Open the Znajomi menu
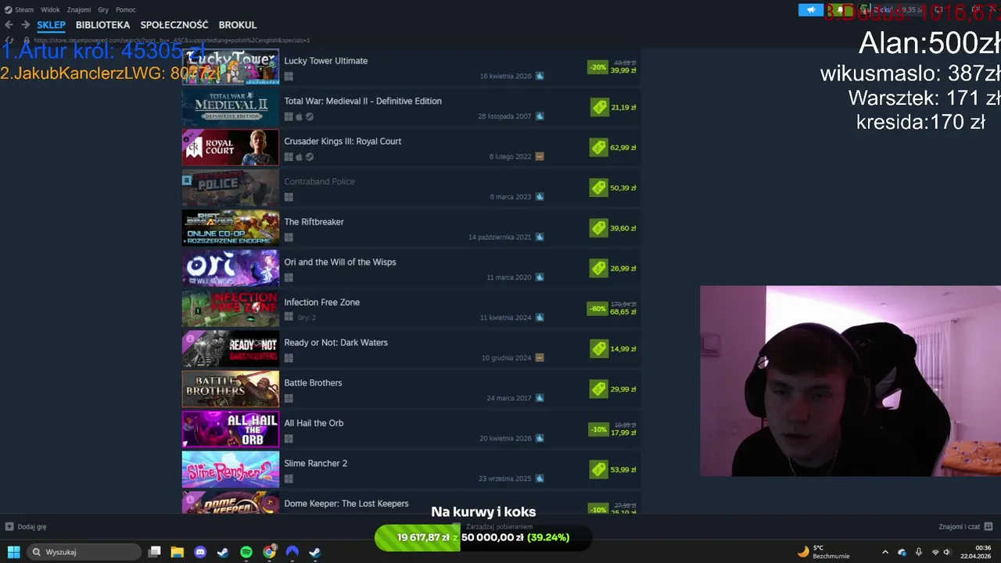The width and height of the screenshot is (1001, 563). (79, 9)
